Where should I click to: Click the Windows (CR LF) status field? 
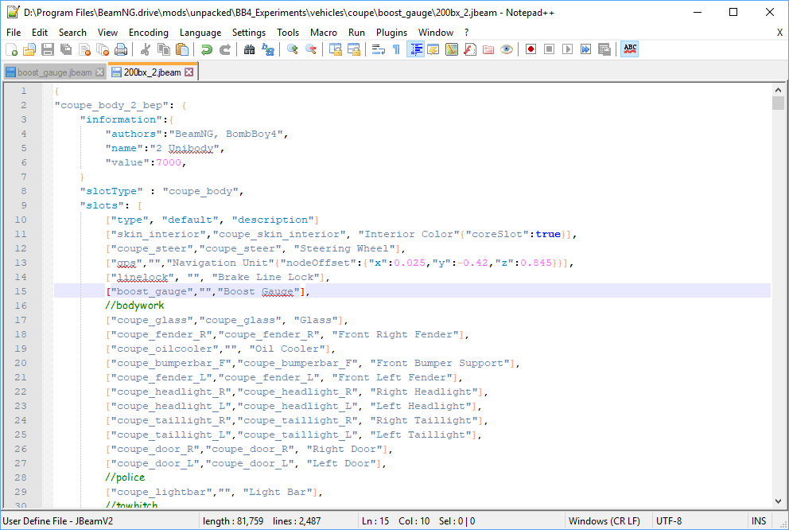click(604, 521)
